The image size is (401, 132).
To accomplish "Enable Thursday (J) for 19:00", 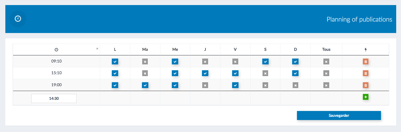I will 205,85.
